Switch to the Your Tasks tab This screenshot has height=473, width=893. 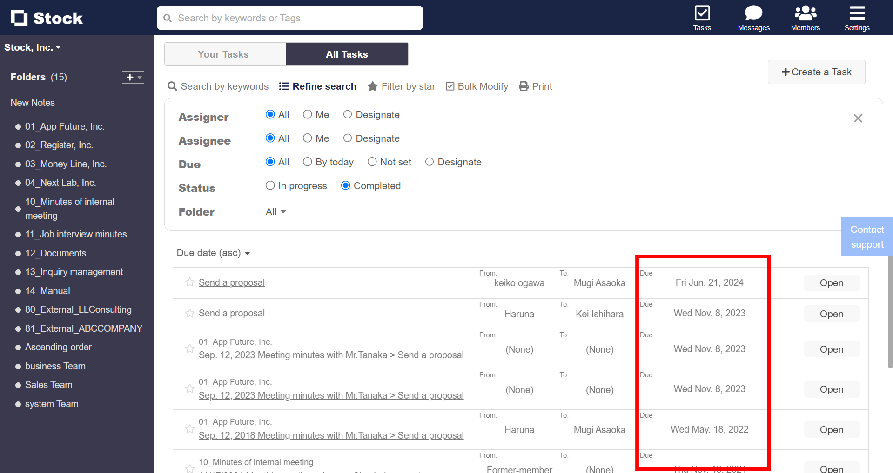[223, 53]
